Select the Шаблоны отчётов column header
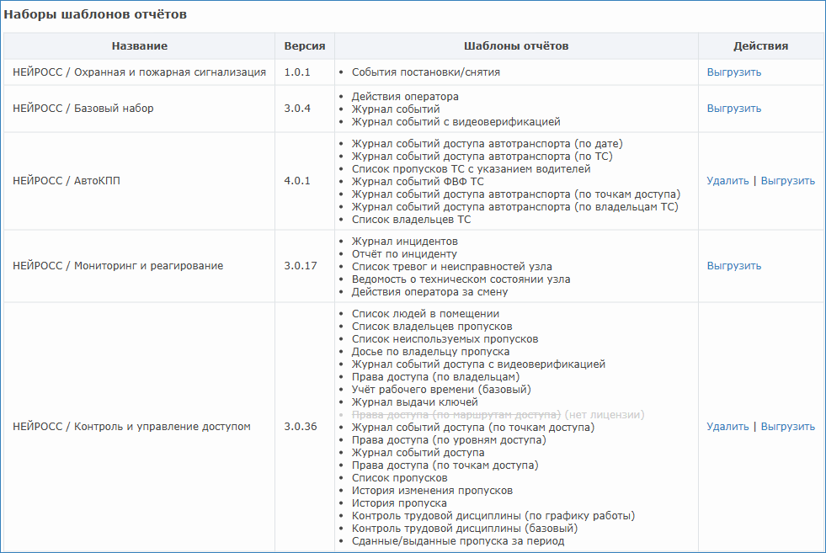Image resolution: width=826 pixels, height=553 pixels. [x=516, y=45]
